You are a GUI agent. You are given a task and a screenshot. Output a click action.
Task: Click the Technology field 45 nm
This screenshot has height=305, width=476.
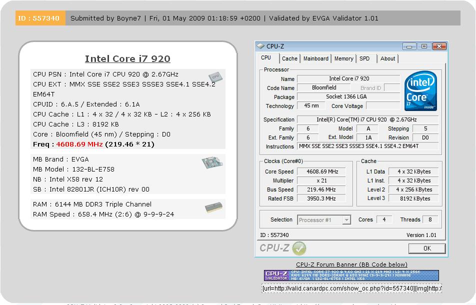(311, 105)
